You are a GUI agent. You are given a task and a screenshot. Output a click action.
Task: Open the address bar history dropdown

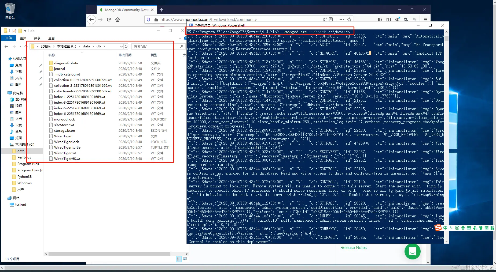[x=121, y=47]
